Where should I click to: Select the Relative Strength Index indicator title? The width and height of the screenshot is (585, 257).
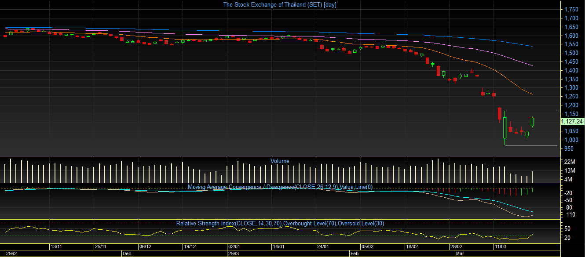pyautogui.click(x=280, y=224)
